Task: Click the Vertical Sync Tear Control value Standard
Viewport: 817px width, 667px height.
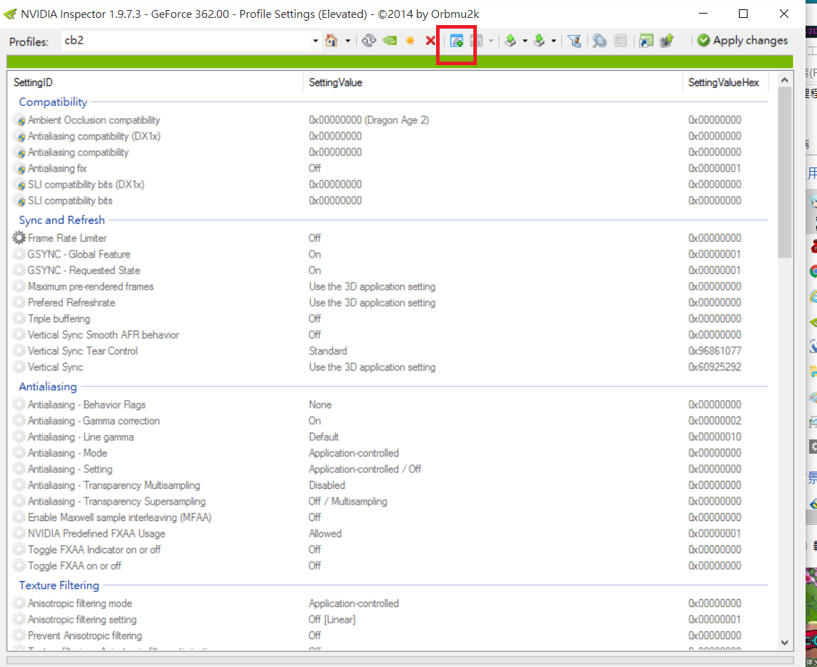Action: point(328,351)
